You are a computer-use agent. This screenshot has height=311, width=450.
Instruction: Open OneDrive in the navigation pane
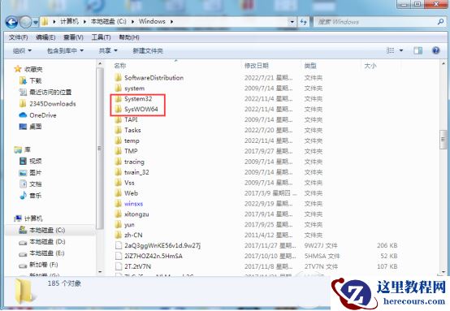(37, 115)
